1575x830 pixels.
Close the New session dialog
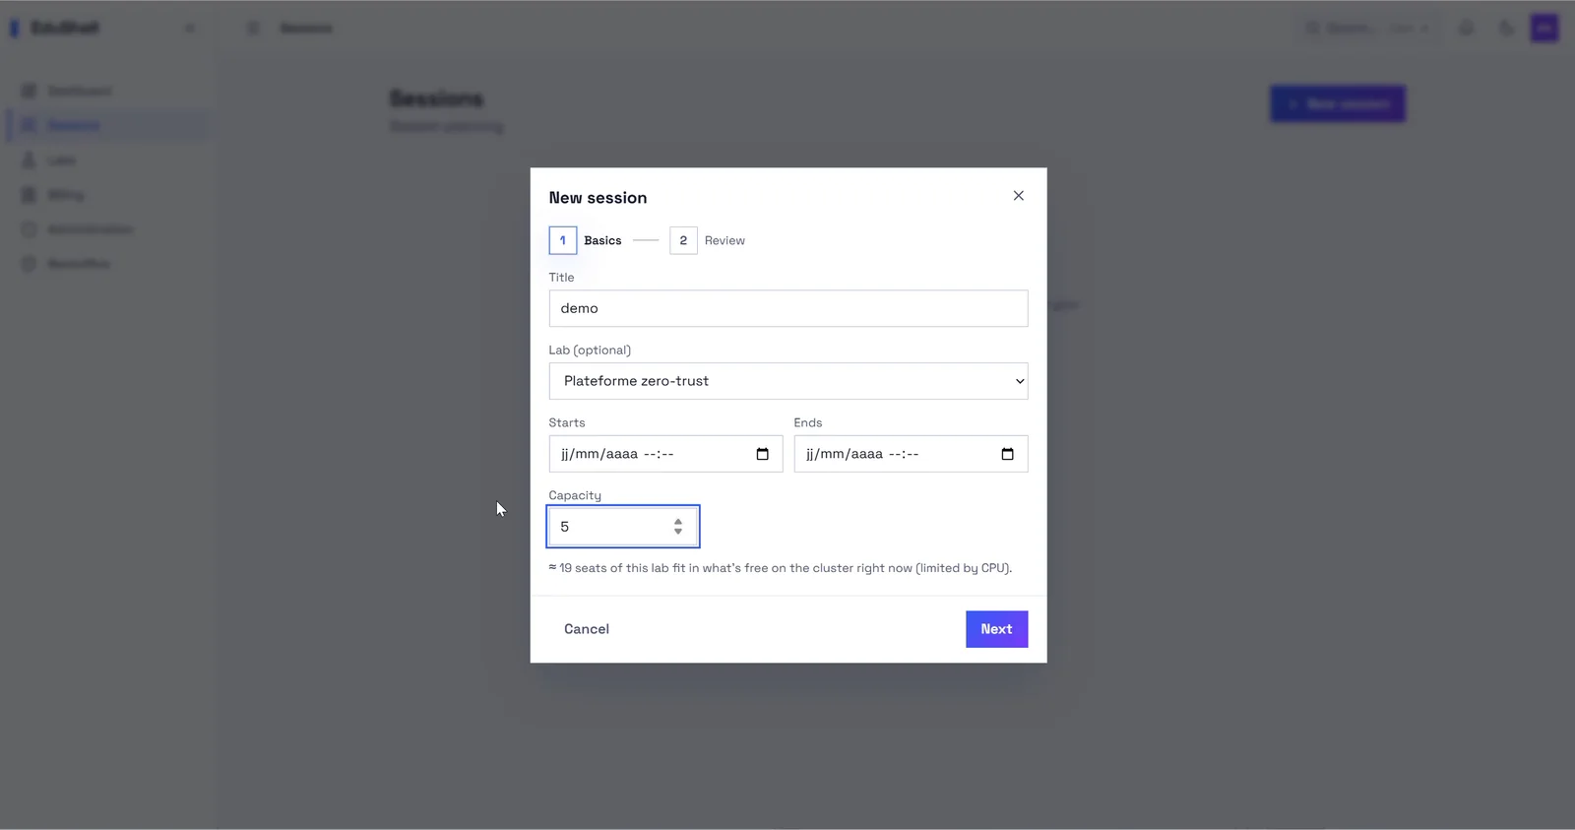[x=1018, y=196]
